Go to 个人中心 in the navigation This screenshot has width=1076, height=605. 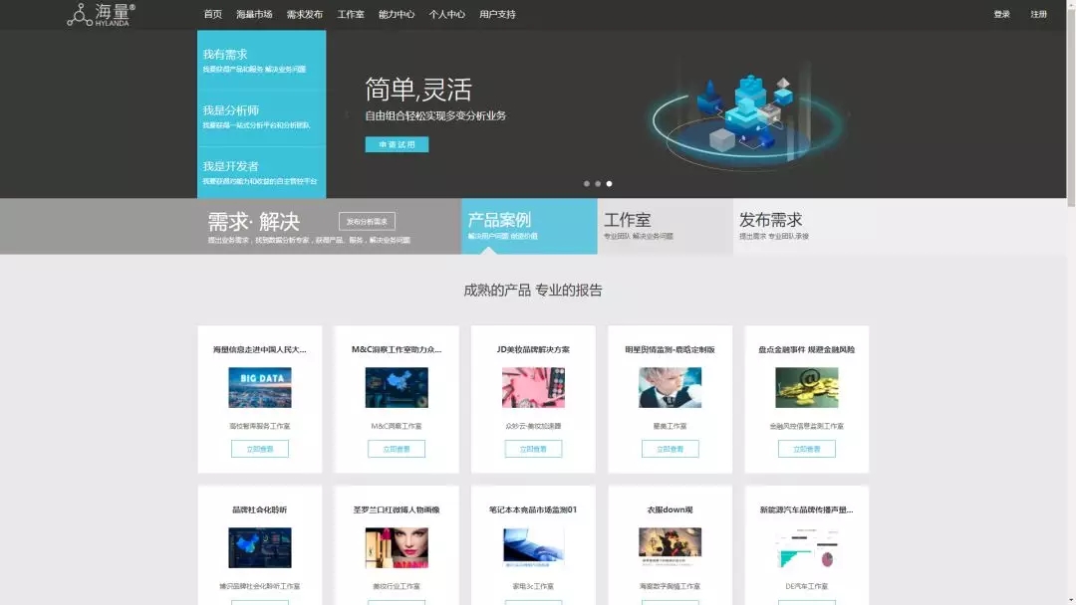(x=446, y=14)
